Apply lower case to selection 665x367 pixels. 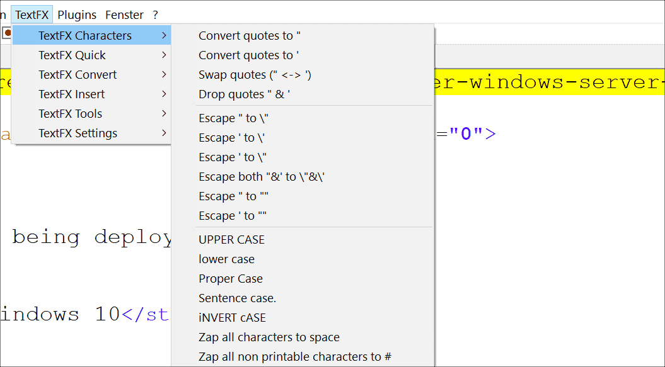coord(226,259)
